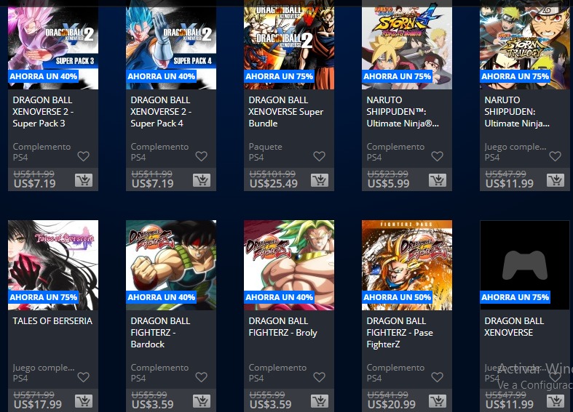
Task: Add Naruto Storm 4 complement US$5.99 to cart
Action: pyautogui.click(x=438, y=180)
